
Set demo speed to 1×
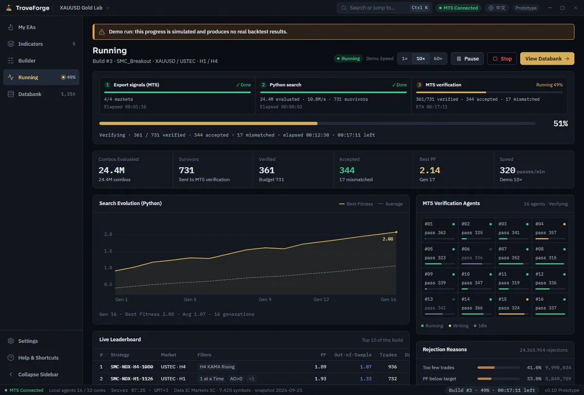[405, 58]
